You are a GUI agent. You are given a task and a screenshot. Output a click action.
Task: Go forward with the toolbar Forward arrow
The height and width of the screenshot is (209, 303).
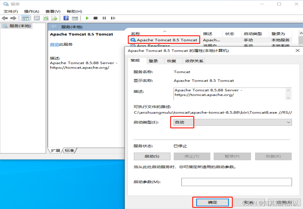point(13,18)
